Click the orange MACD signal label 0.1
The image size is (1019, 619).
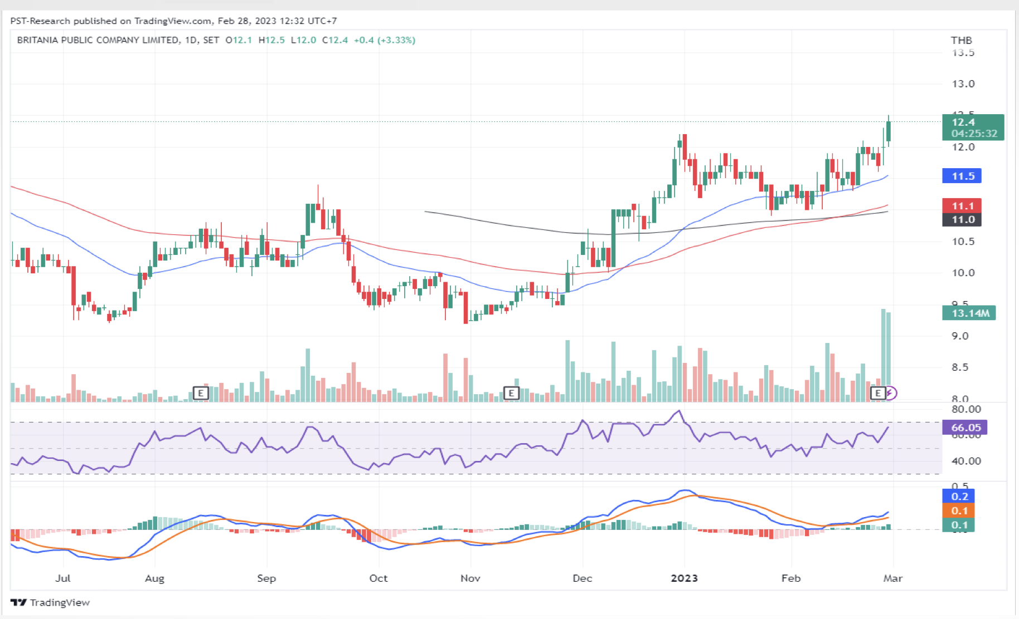tap(958, 510)
